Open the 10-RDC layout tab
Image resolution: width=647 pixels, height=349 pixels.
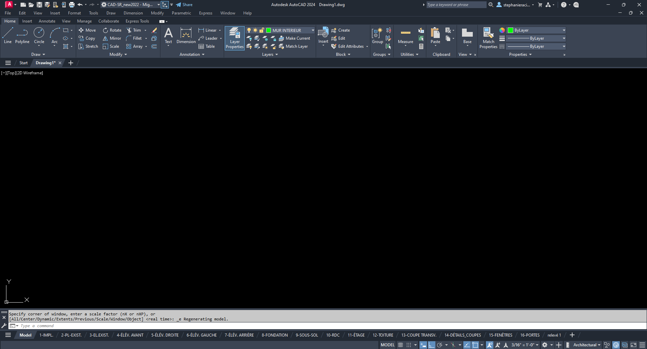pos(333,335)
